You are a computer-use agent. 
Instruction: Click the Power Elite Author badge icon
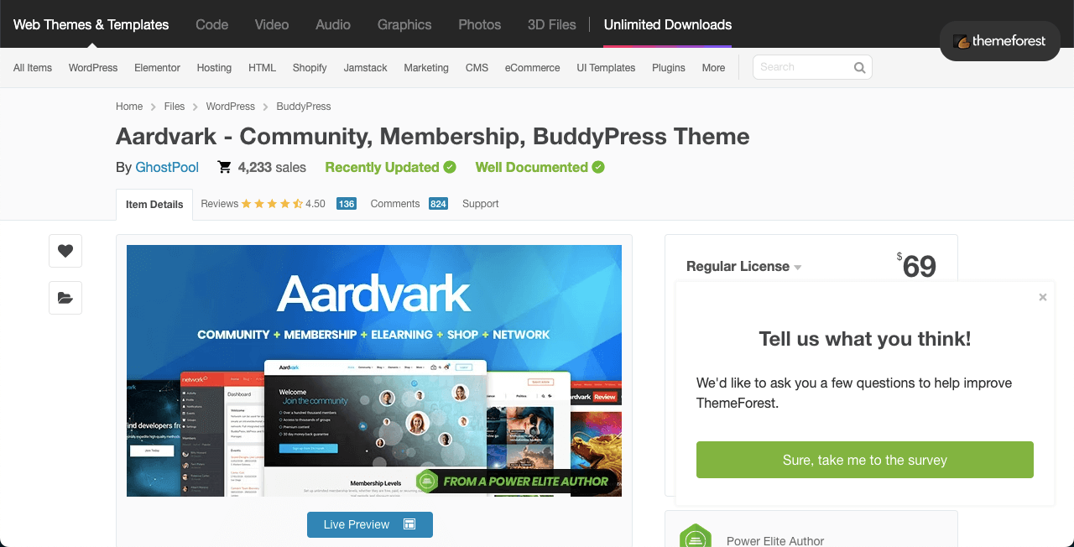[696, 537]
